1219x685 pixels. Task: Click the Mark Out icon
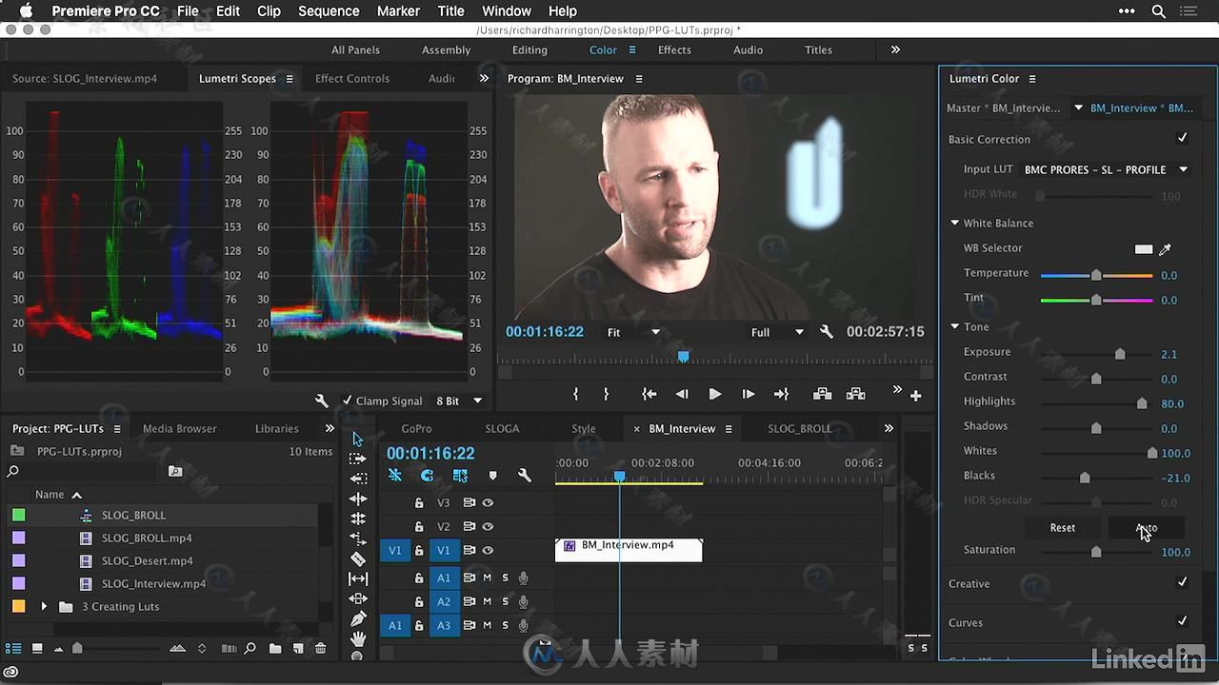point(606,394)
